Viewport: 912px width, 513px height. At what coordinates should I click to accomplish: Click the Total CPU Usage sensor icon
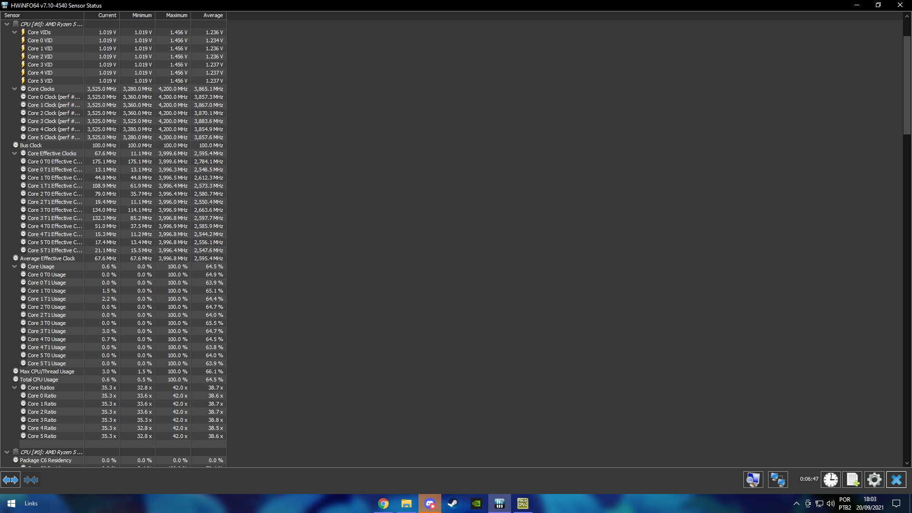click(16, 379)
